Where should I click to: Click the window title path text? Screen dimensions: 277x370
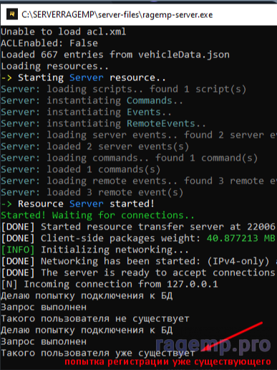click(117, 15)
